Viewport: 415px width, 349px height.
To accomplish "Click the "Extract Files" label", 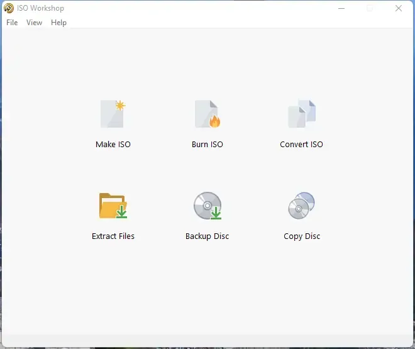I will coord(113,236).
